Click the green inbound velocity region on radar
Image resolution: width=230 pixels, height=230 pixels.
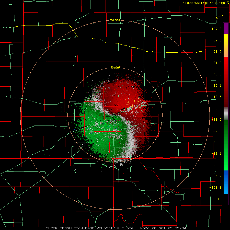click(100, 132)
